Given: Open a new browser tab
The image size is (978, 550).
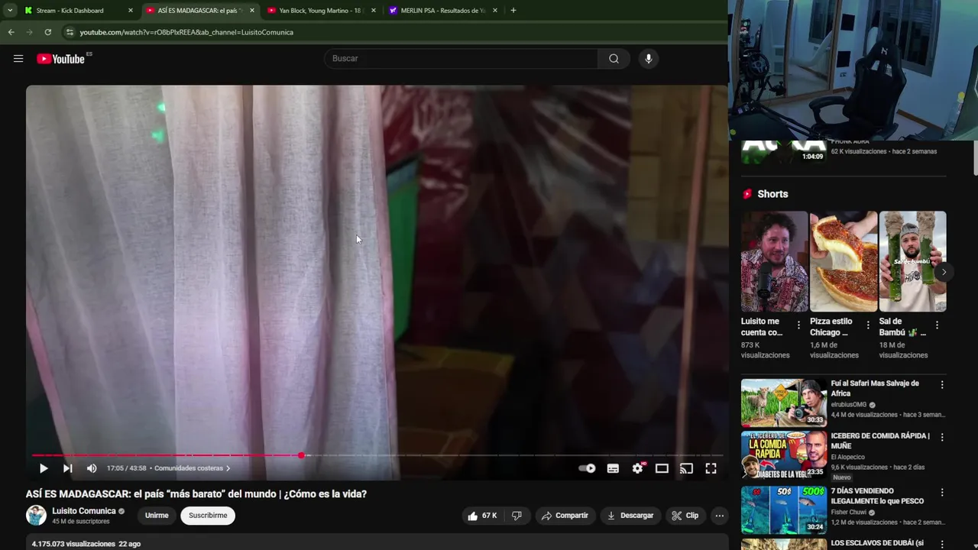Looking at the screenshot, I should click(x=513, y=11).
